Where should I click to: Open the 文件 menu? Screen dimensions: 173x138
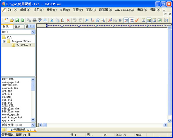pyautogui.click(x=12, y=10)
